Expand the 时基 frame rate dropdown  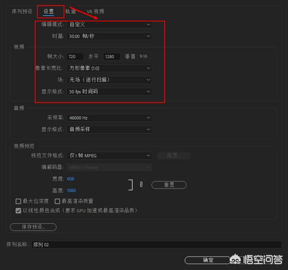(109, 36)
